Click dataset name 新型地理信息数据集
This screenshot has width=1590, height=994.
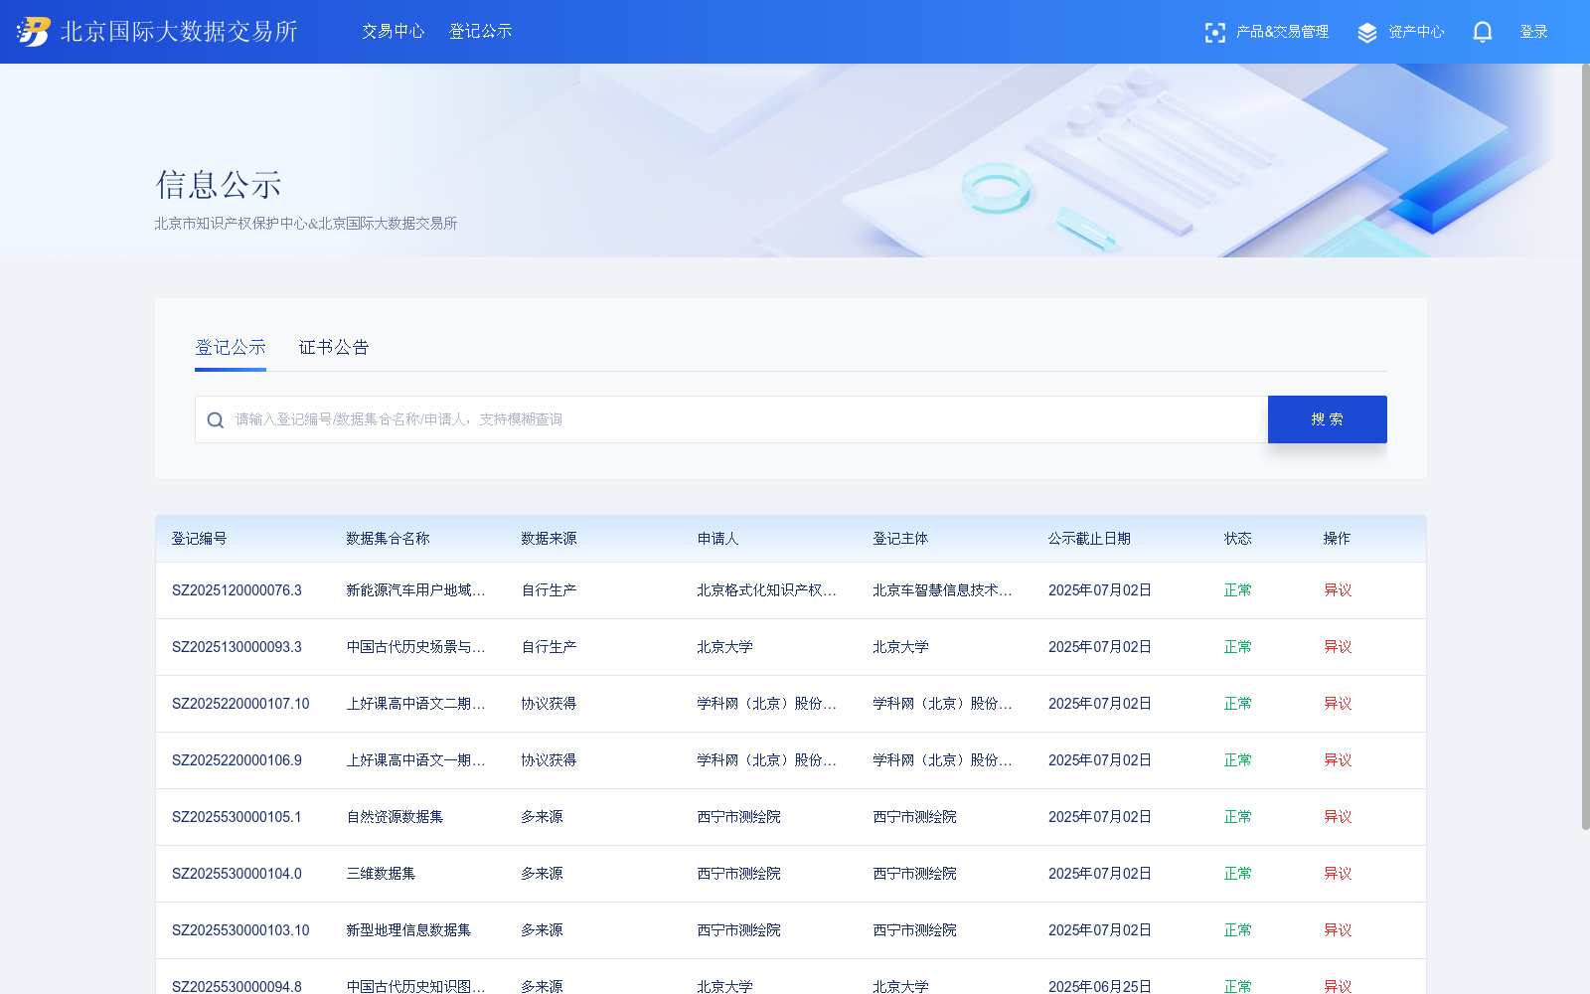pyautogui.click(x=408, y=930)
